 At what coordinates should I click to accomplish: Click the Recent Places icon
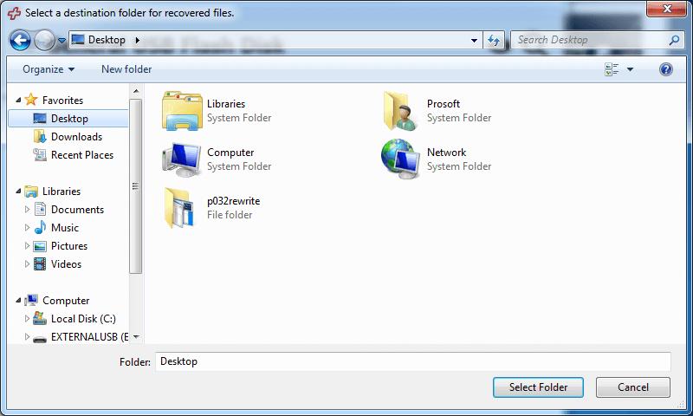[x=40, y=155]
